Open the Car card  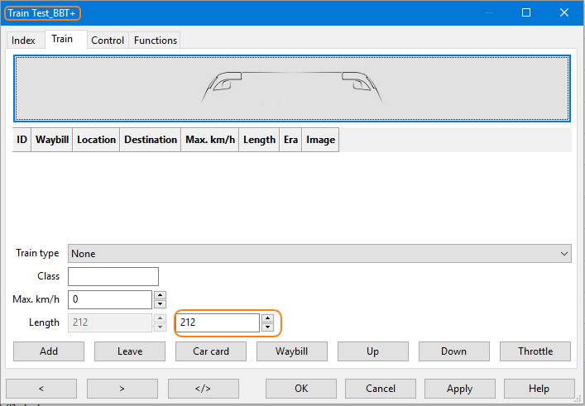coord(211,351)
